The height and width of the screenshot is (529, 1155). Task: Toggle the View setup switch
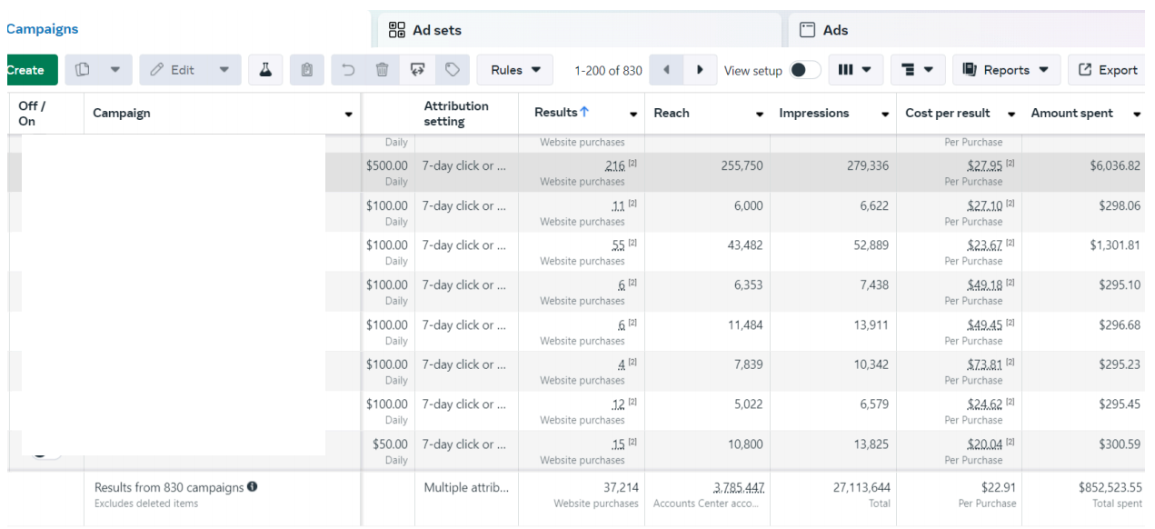tap(804, 70)
